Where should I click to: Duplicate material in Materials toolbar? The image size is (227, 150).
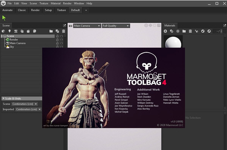[171, 31]
